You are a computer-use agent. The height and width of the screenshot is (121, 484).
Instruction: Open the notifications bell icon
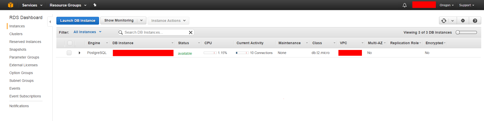[405, 5]
